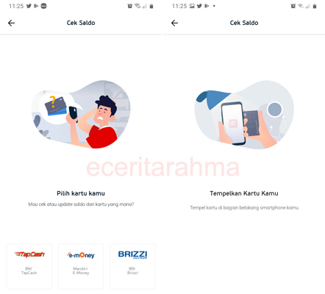Tap the Twitter notification icon in right status bar

pyautogui.click(x=199, y=6)
